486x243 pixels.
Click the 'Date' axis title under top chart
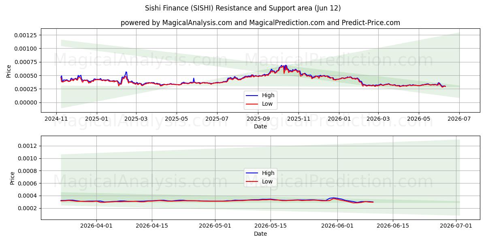click(x=260, y=127)
